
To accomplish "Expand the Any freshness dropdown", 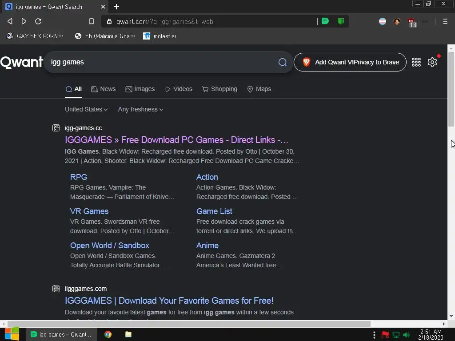I will click(x=140, y=109).
